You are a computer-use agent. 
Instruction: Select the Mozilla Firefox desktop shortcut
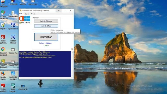click(x=3, y=76)
